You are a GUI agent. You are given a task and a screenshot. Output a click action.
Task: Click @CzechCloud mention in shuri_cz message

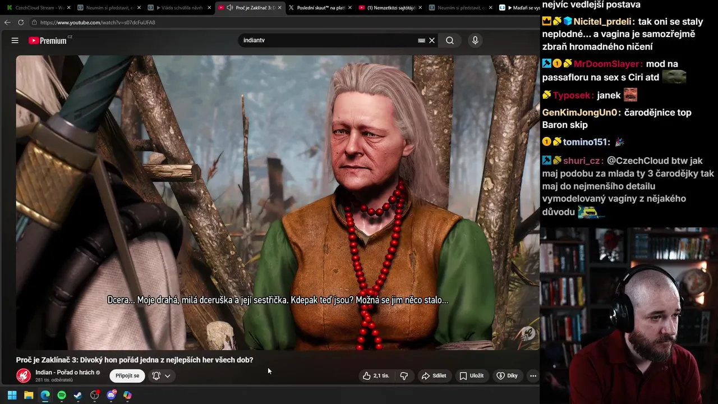click(x=638, y=160)
